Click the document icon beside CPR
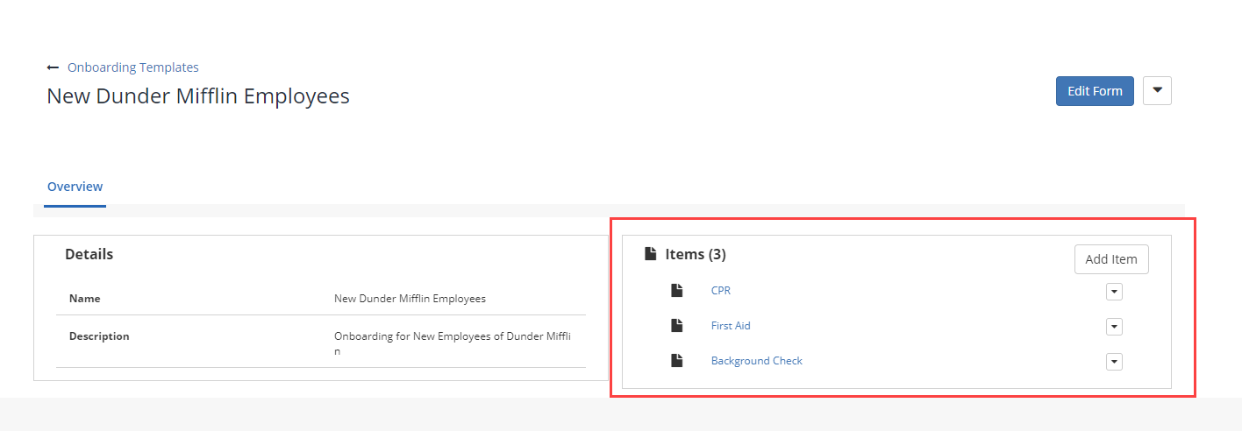The height and width of the screenshot is (431, 1242). (x=676, y=291)
